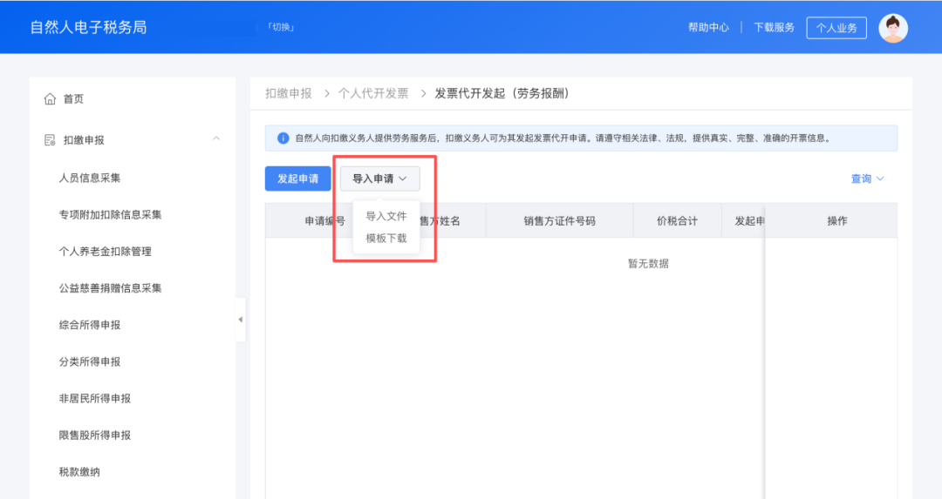The height and width of the screenshot is (499, 942).
Task: Collapse the sidebar with the arrow handle
Action: coord(241,320)
